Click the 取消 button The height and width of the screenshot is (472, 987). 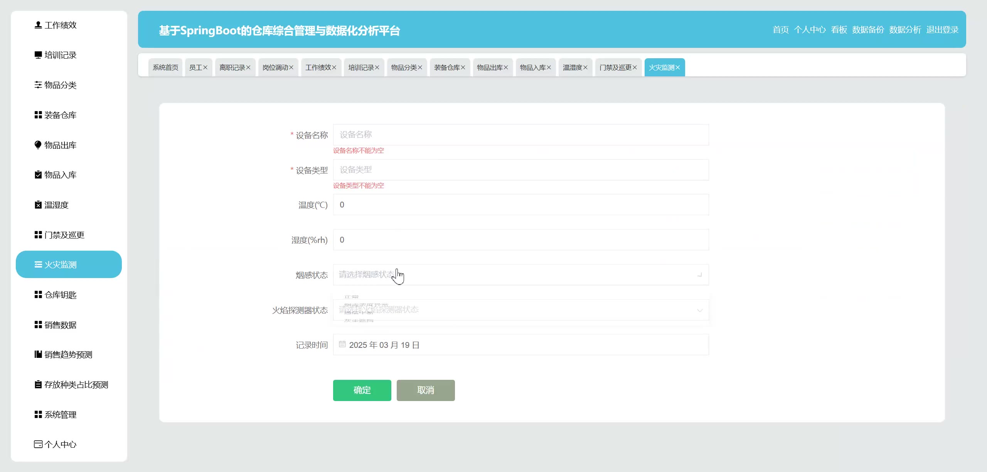point(425,390)
